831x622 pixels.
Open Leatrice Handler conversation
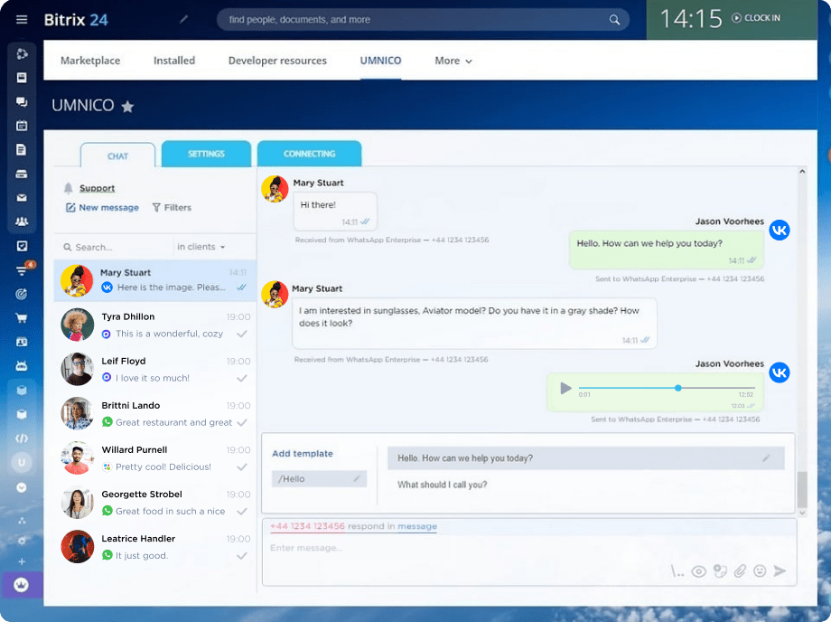tap(154, 547)
